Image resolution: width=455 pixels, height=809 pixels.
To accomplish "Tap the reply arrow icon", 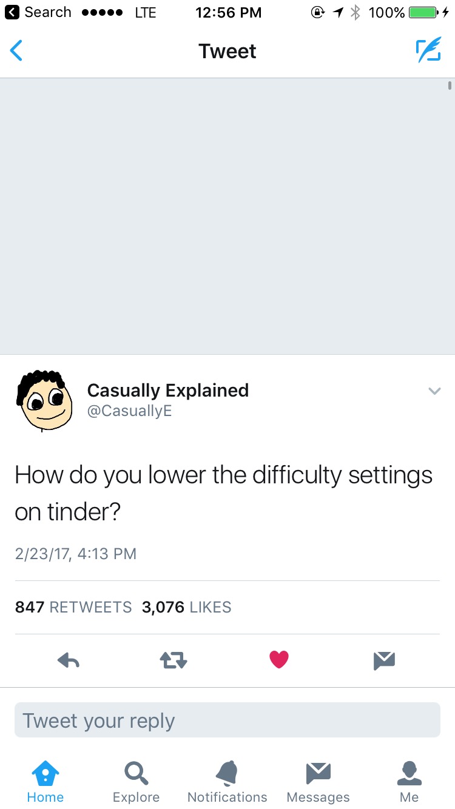I will (x=69, y=660).
